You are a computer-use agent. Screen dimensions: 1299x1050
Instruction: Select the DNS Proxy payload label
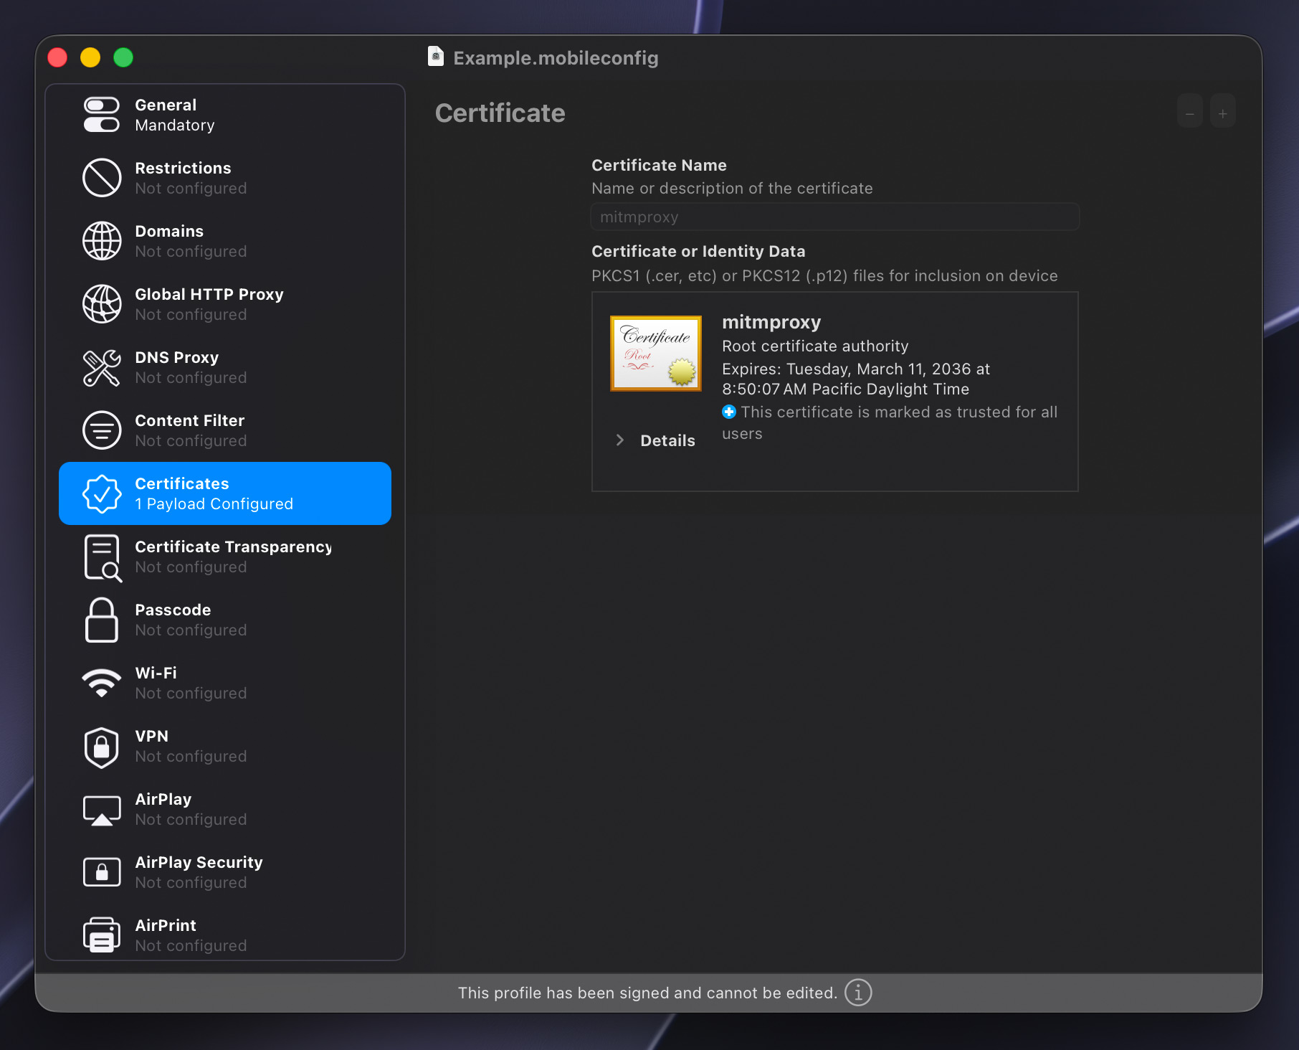(191, 367)
